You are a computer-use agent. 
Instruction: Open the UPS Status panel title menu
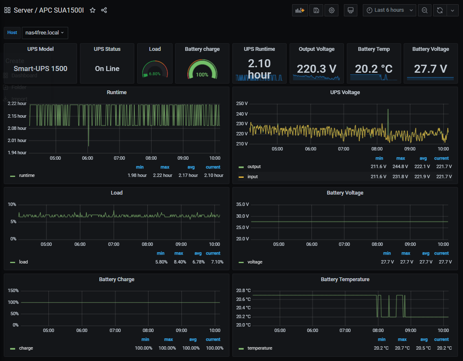[x=107, y=49]
